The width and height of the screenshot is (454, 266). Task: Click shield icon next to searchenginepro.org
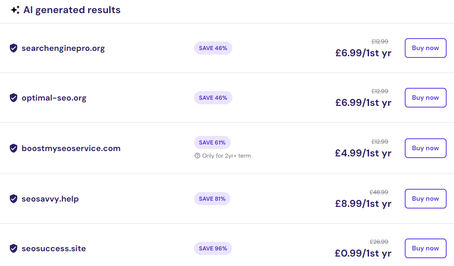[14, 48]
